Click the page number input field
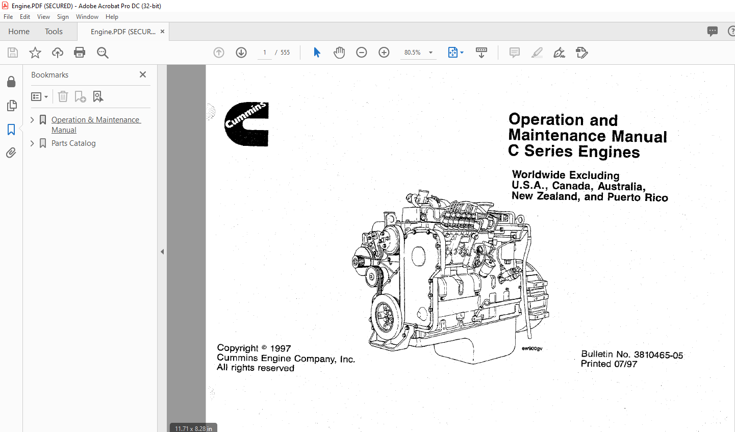 [265, 53]
